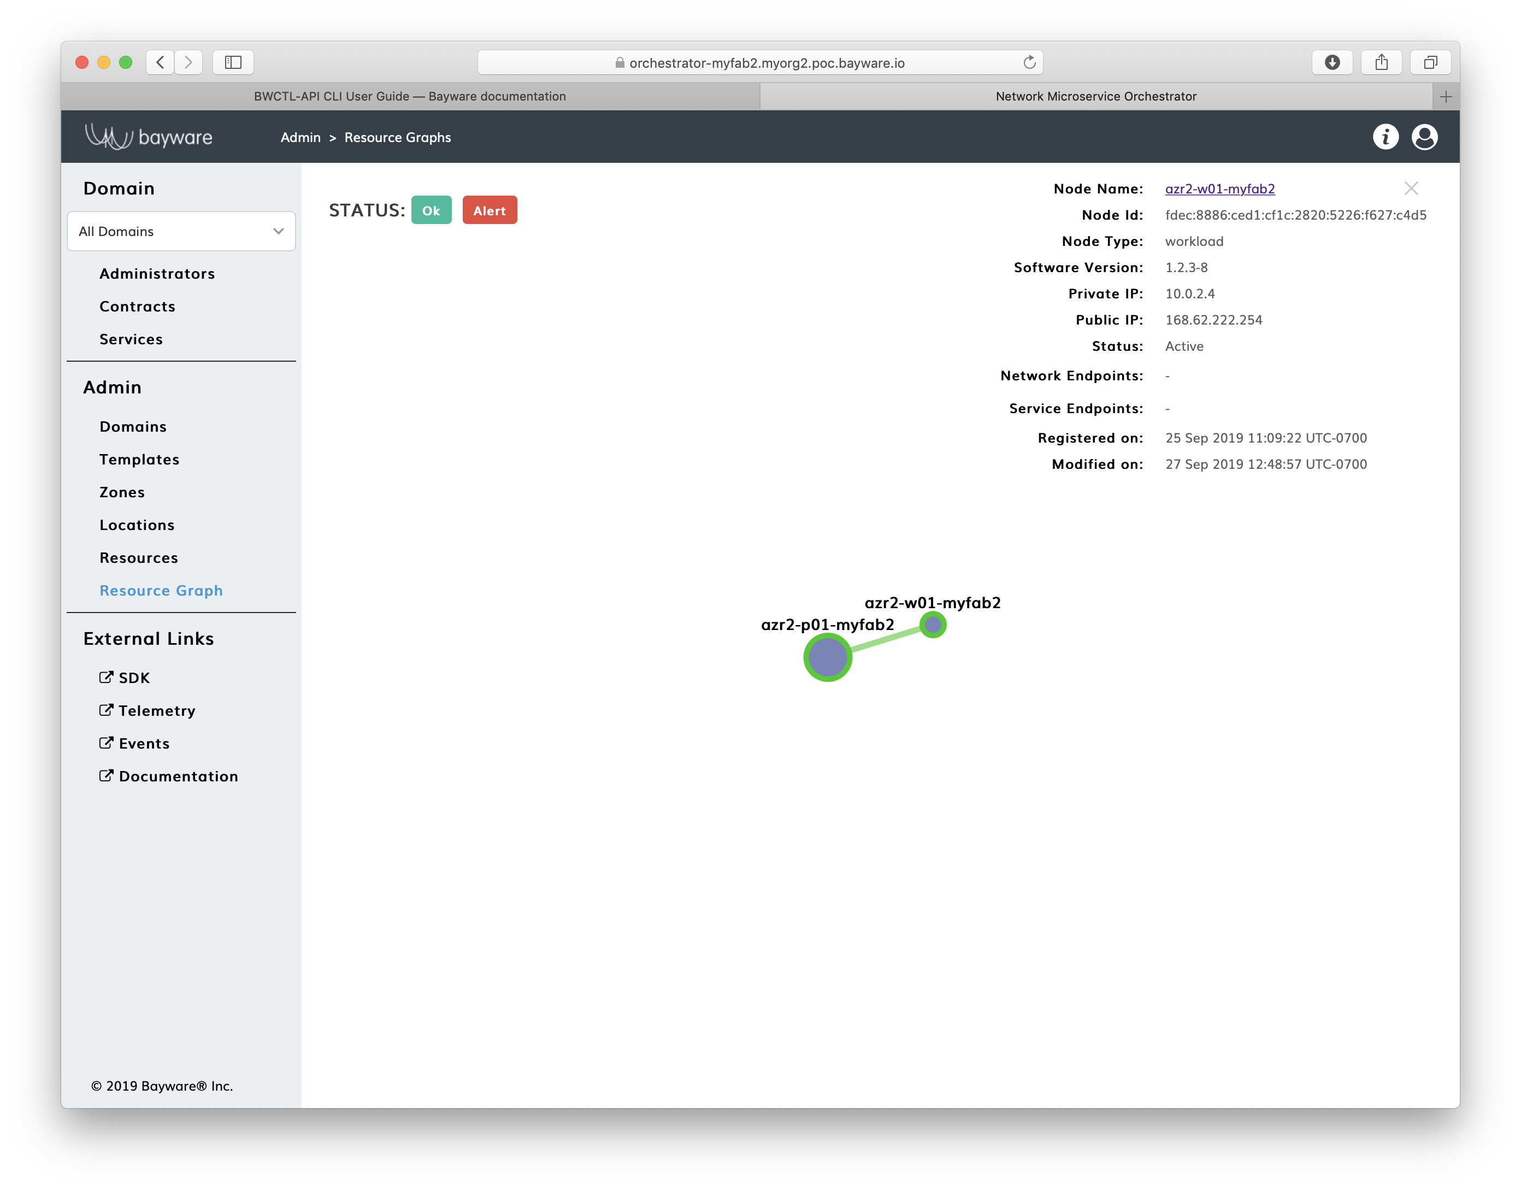Click the SDK external link icon
1521x1189 pixels.
coord(108,676)
